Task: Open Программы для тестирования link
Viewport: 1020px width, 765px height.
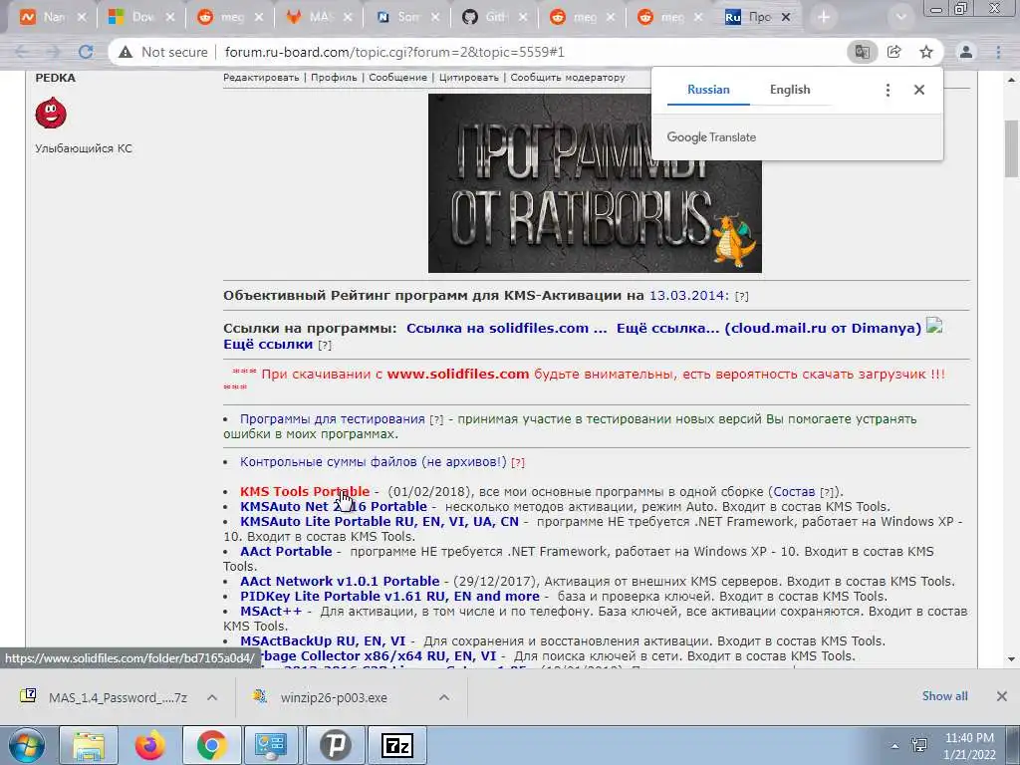Action: click(333, 419)
